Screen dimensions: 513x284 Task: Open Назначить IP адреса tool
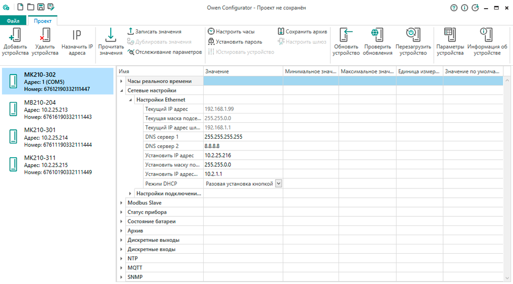click(77, 35)
